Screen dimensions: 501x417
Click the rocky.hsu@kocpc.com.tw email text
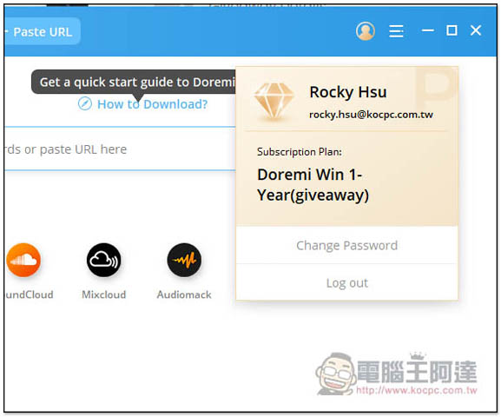371,115
